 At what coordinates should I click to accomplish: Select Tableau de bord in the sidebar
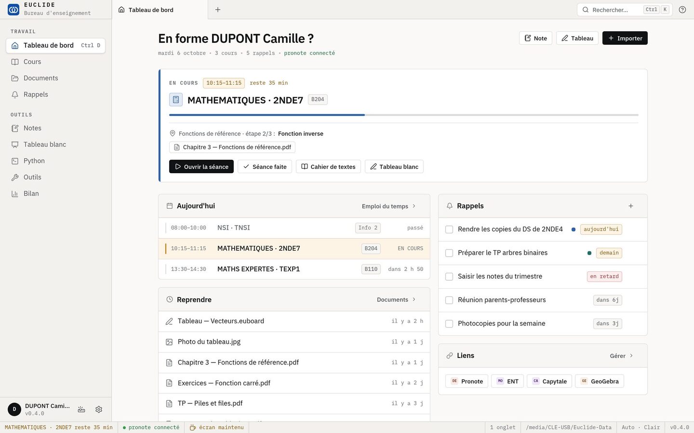point(55,45)
